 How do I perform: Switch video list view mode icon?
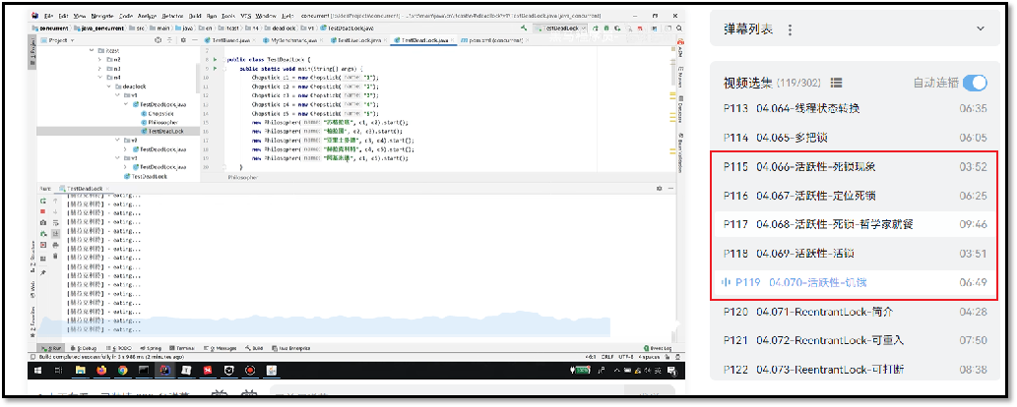pyautogui.click(x=836, y=84)
